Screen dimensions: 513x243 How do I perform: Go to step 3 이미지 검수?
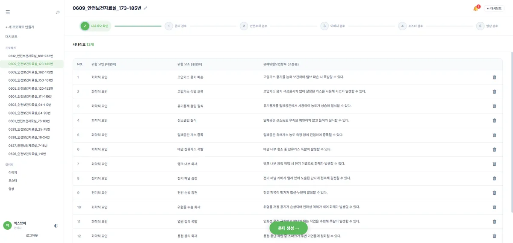[333, 26]
